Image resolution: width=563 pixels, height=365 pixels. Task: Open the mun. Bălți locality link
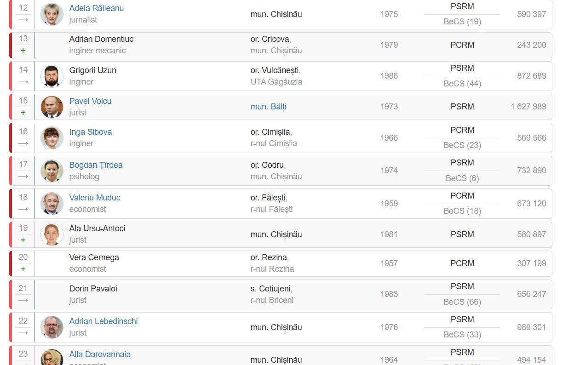click(269, 107)
